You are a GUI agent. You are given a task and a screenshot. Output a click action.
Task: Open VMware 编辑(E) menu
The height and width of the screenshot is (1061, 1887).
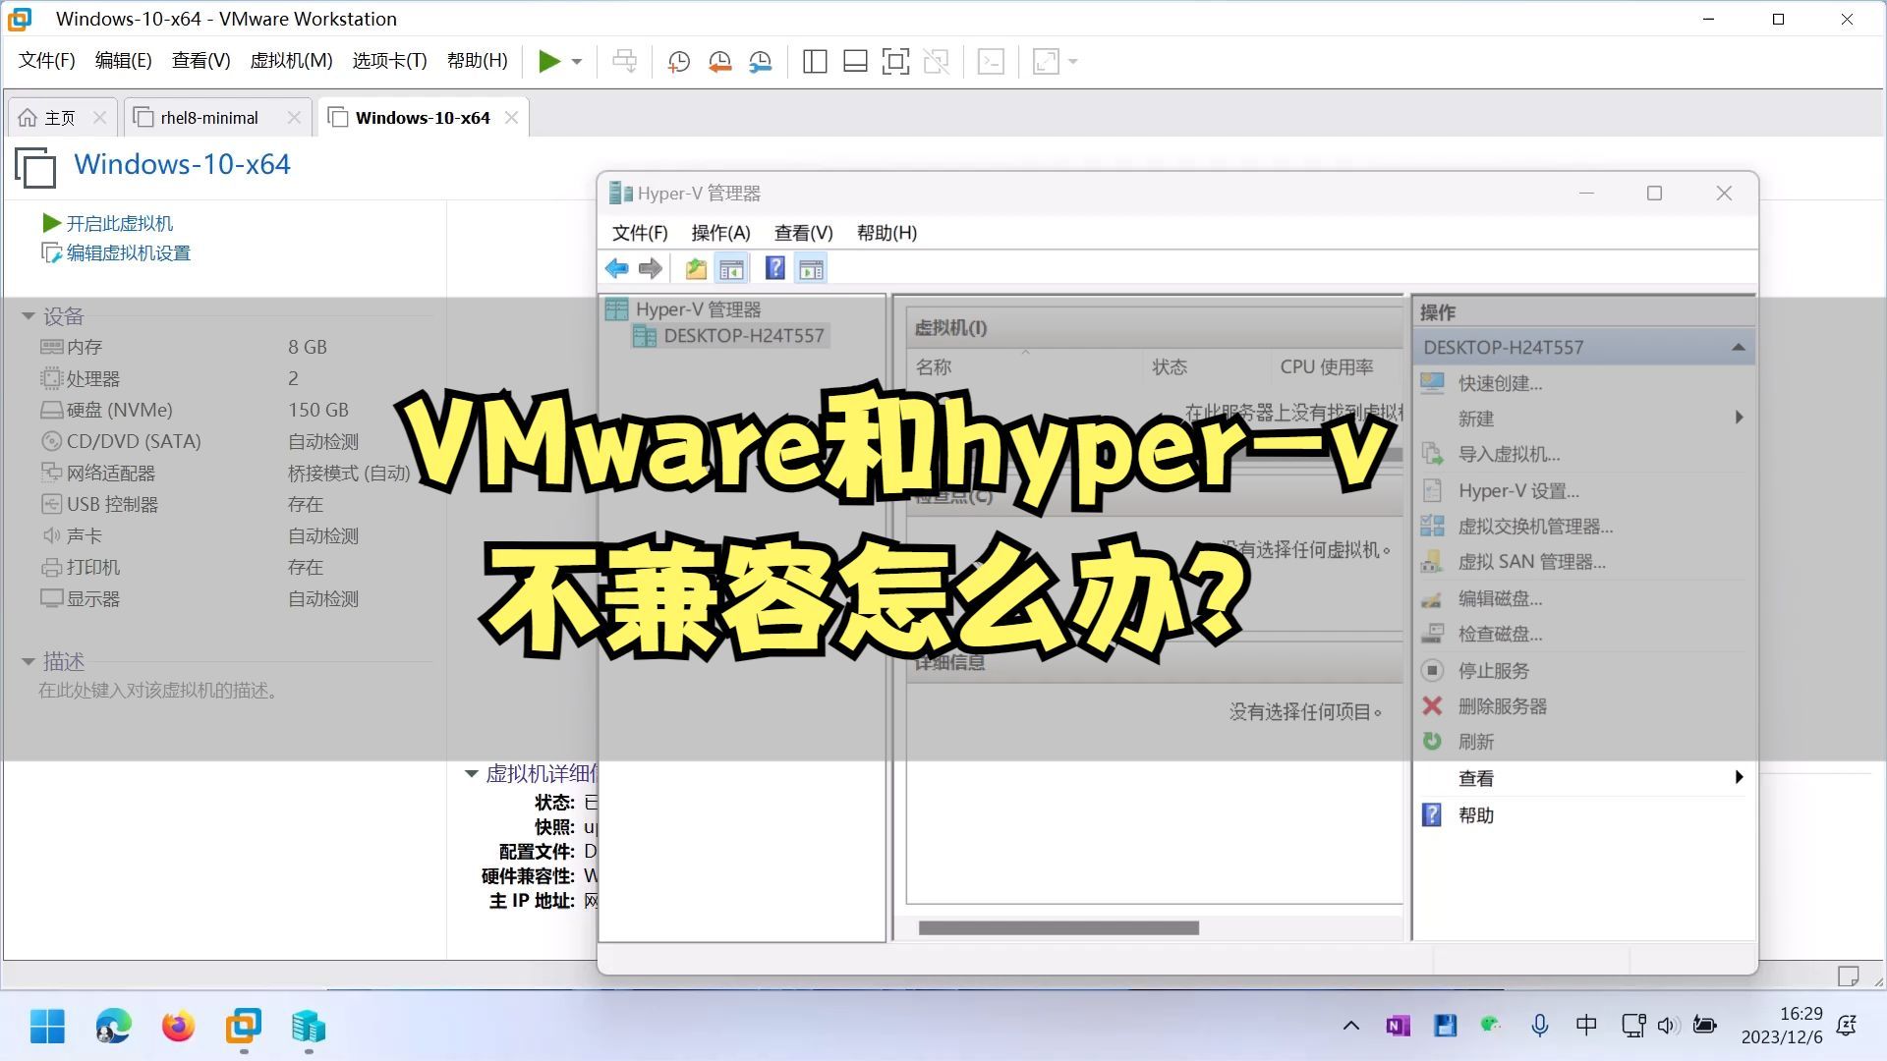click(124, 61)
